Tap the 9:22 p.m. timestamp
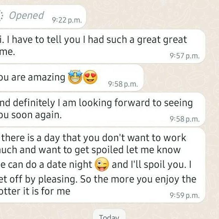 (x=67, y=20)
